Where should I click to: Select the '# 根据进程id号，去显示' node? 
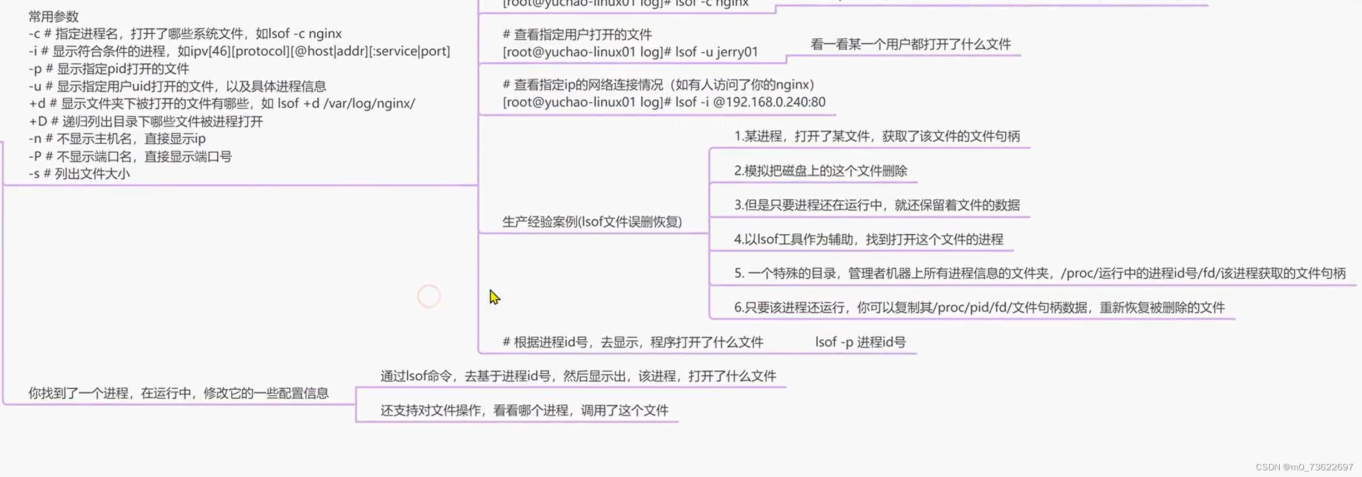632,342
